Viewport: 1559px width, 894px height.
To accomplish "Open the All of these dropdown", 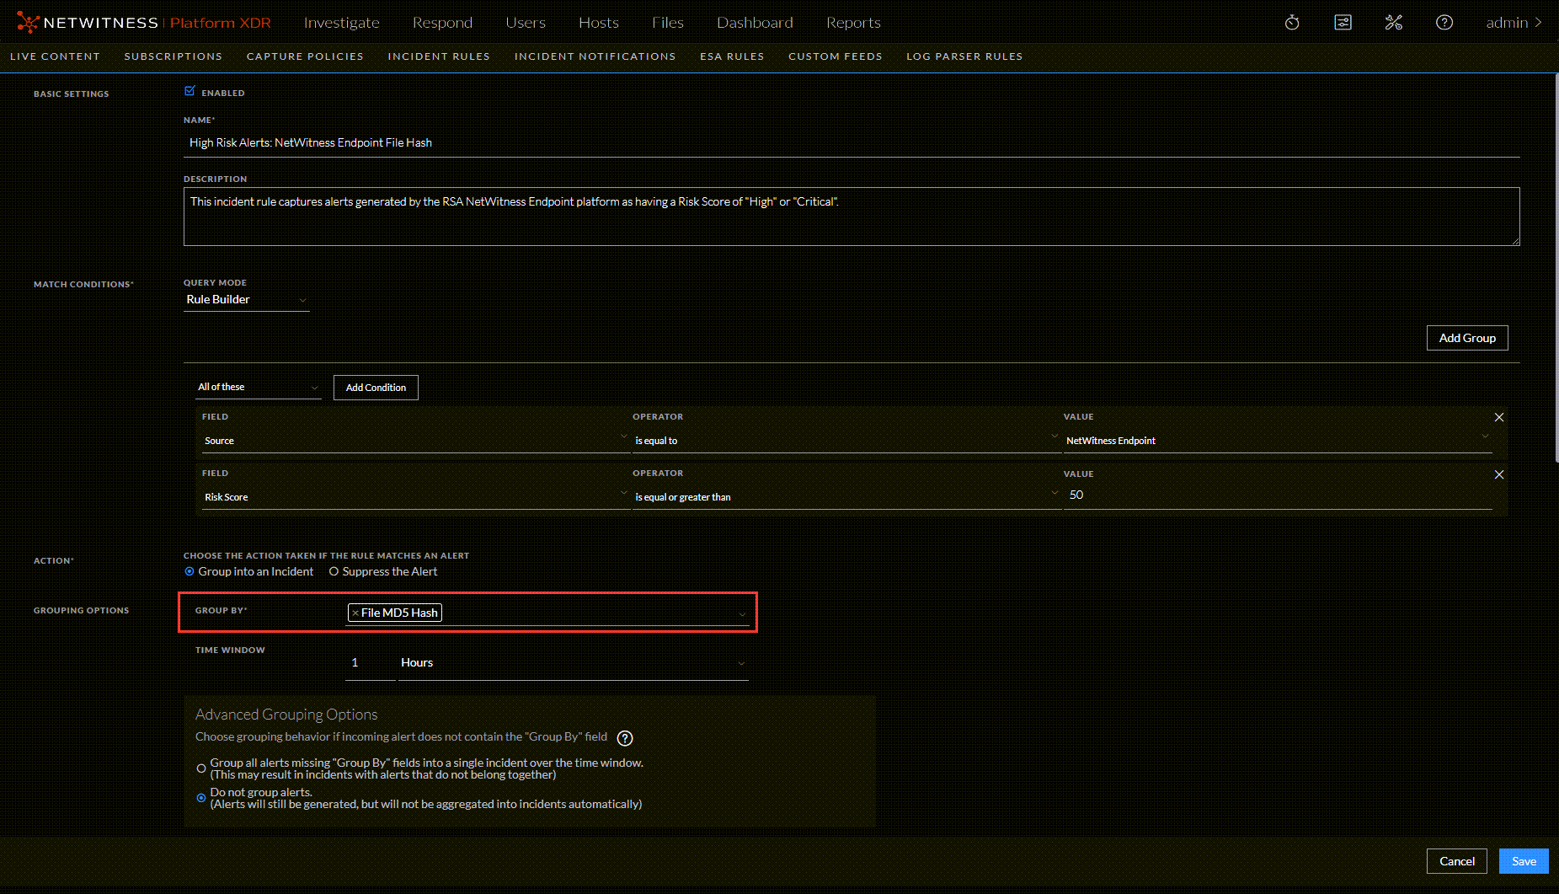I will pos(258,388).
